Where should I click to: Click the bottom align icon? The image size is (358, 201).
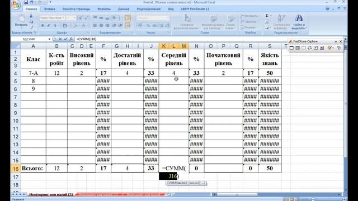coord(107,18)
